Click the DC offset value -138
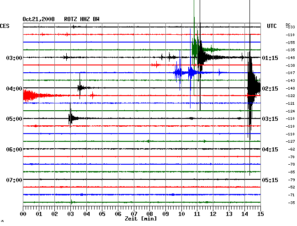 click(290, 65)
